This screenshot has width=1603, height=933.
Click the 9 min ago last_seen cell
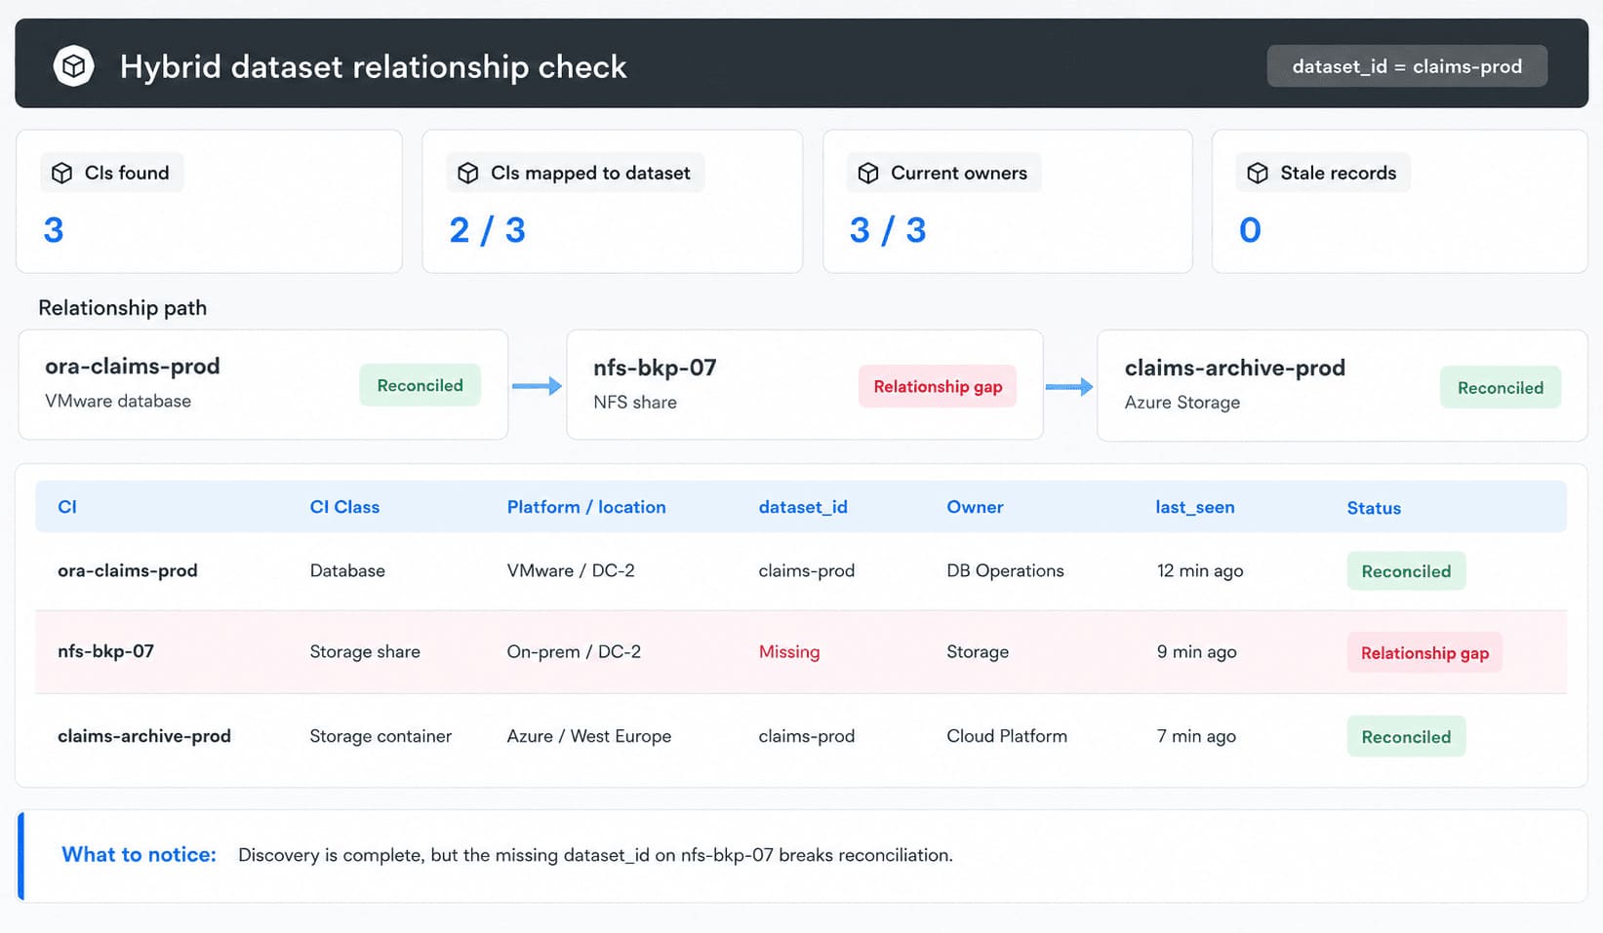click(x=1197, y=651)
